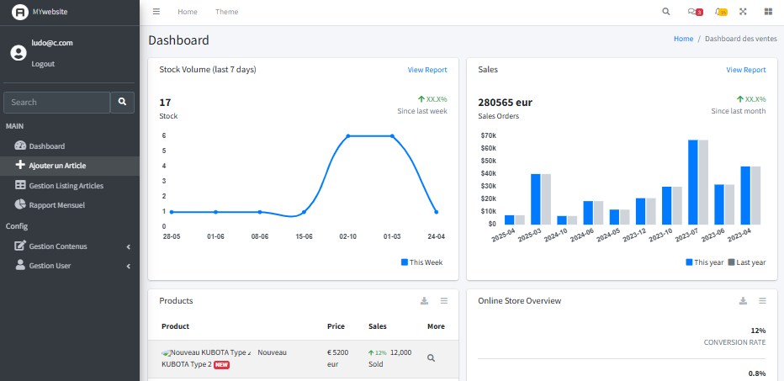The image size is (784, 381).
Task: Toggle fullscreen using the expand arrows icon
Action: point(743,12)
